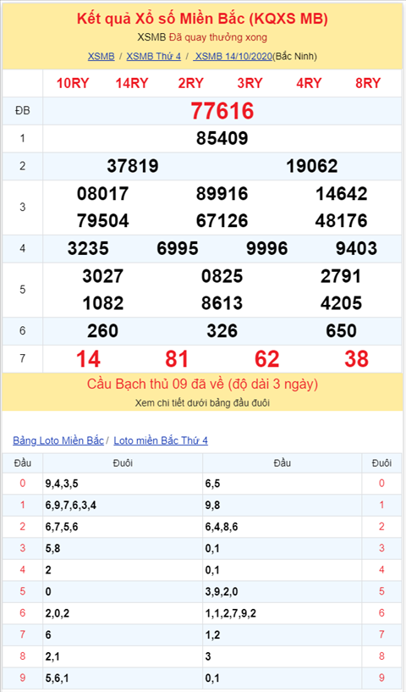Click fifth prize number 0825
406x692 pixels.
point(222,276)
